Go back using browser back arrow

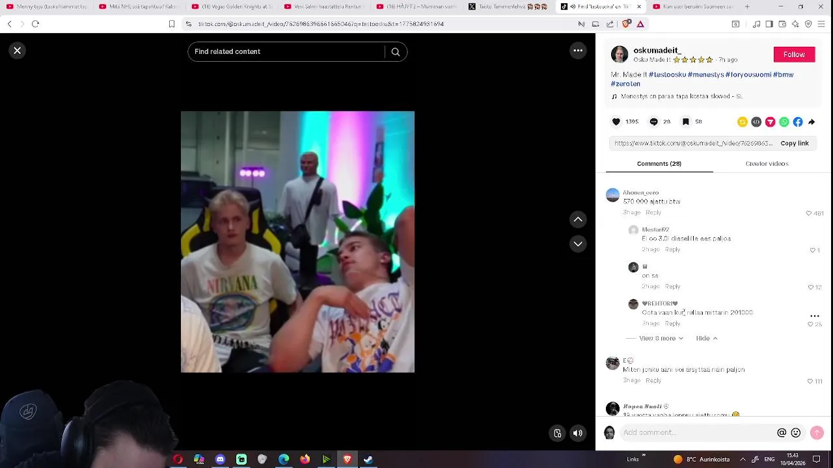coord(9,24)
